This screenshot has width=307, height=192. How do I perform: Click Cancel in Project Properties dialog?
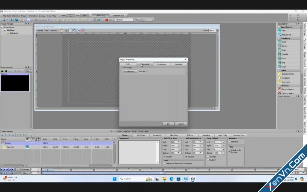(x=181, y=124)
